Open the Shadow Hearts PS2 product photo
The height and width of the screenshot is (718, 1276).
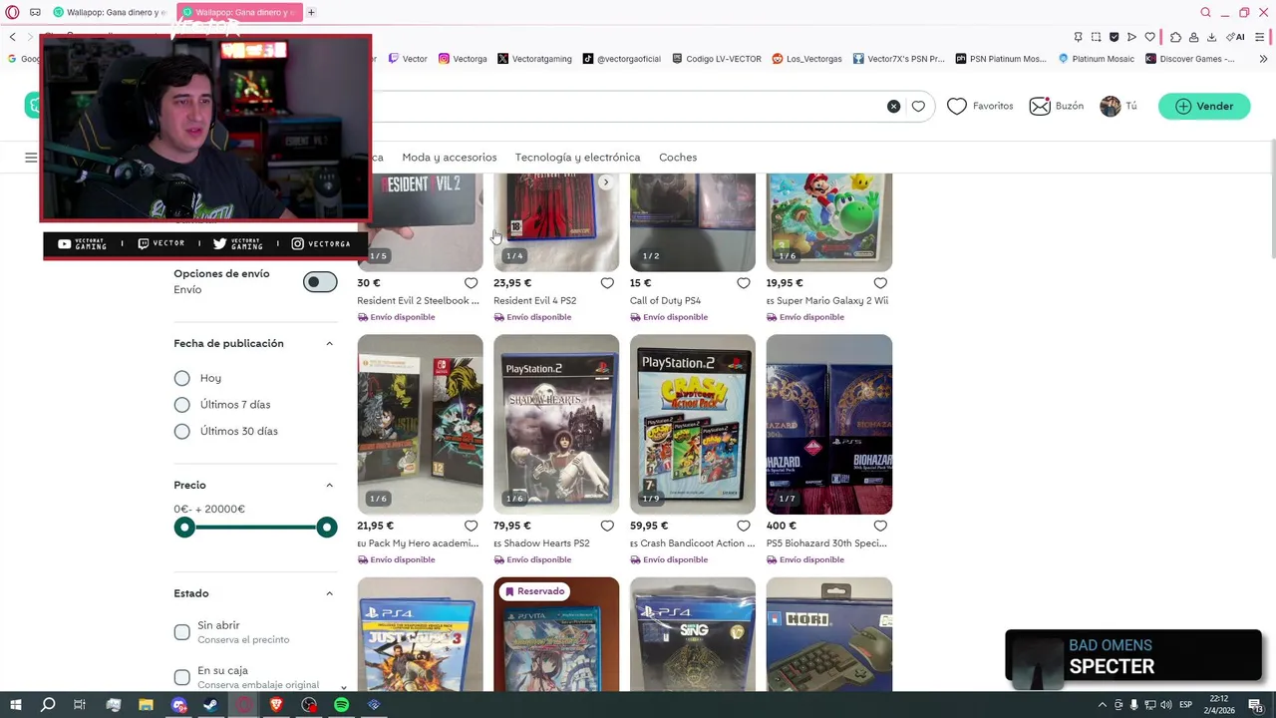tap(556, 425)
